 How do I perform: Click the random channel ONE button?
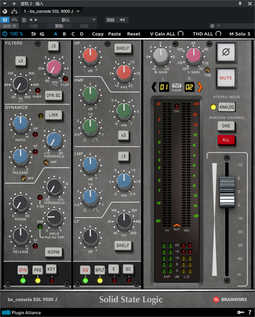click(226, 126)
